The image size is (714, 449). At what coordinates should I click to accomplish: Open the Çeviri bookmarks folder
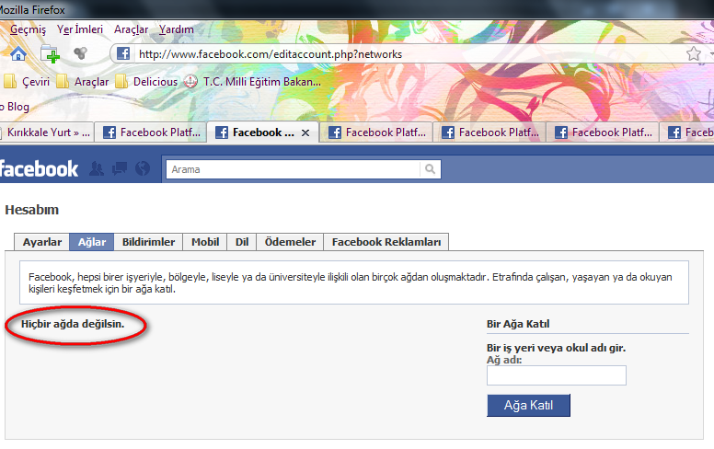click(x=27, y=82)
